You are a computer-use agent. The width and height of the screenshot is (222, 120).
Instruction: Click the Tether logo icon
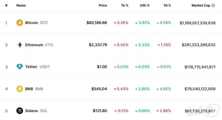20,67
